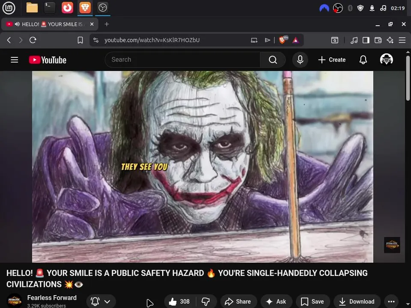Search with your voice microphone button
Image resolution: width=411 pixels, height=308 pixels.
pos(300,60)
